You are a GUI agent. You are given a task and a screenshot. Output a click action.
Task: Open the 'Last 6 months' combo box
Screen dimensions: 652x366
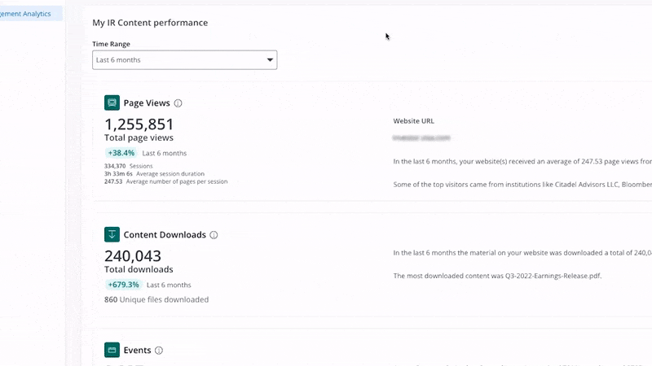pos(183,60)
